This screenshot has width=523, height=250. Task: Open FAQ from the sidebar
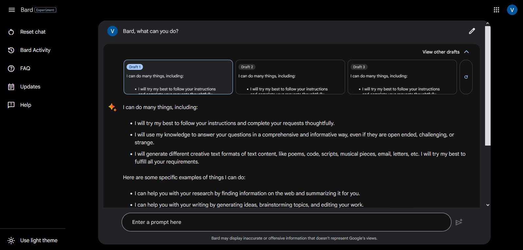click(25, 69)
